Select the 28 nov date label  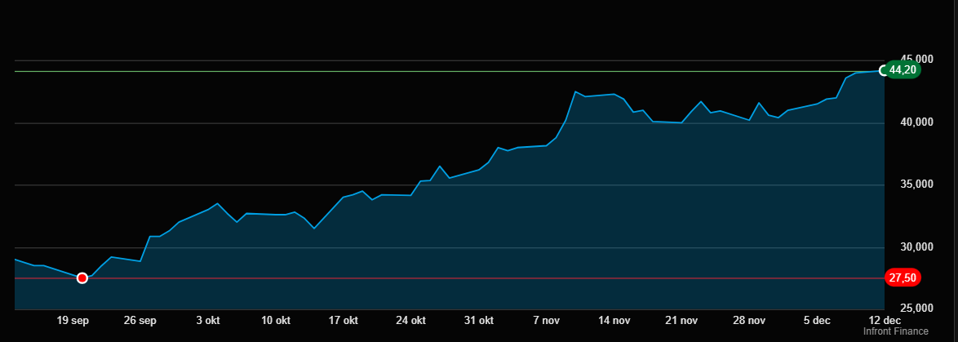pyautogui.click(x=750, y=320)
